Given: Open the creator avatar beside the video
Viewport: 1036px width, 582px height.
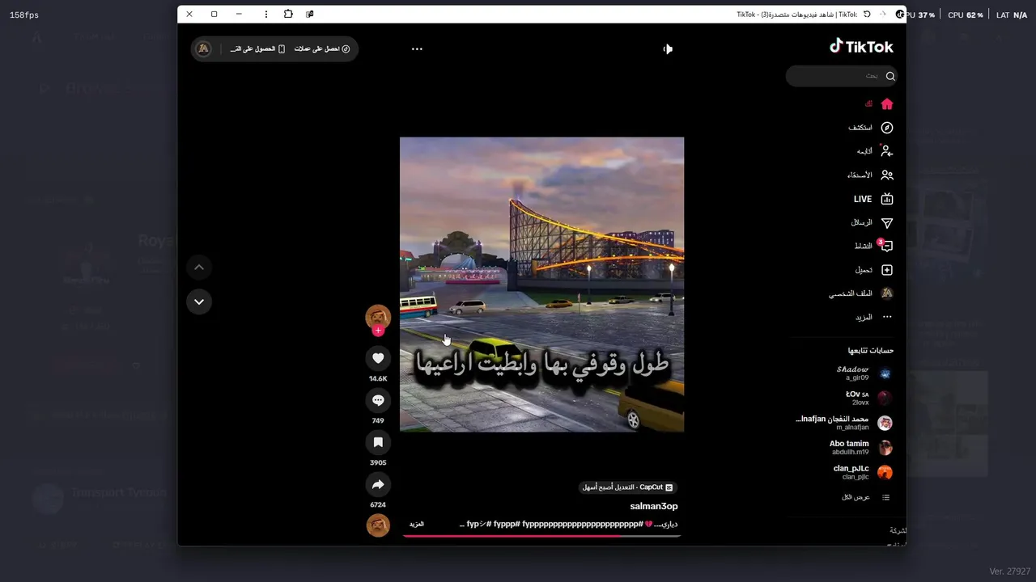Looking at the screenshot, I should tap(378, 317).
